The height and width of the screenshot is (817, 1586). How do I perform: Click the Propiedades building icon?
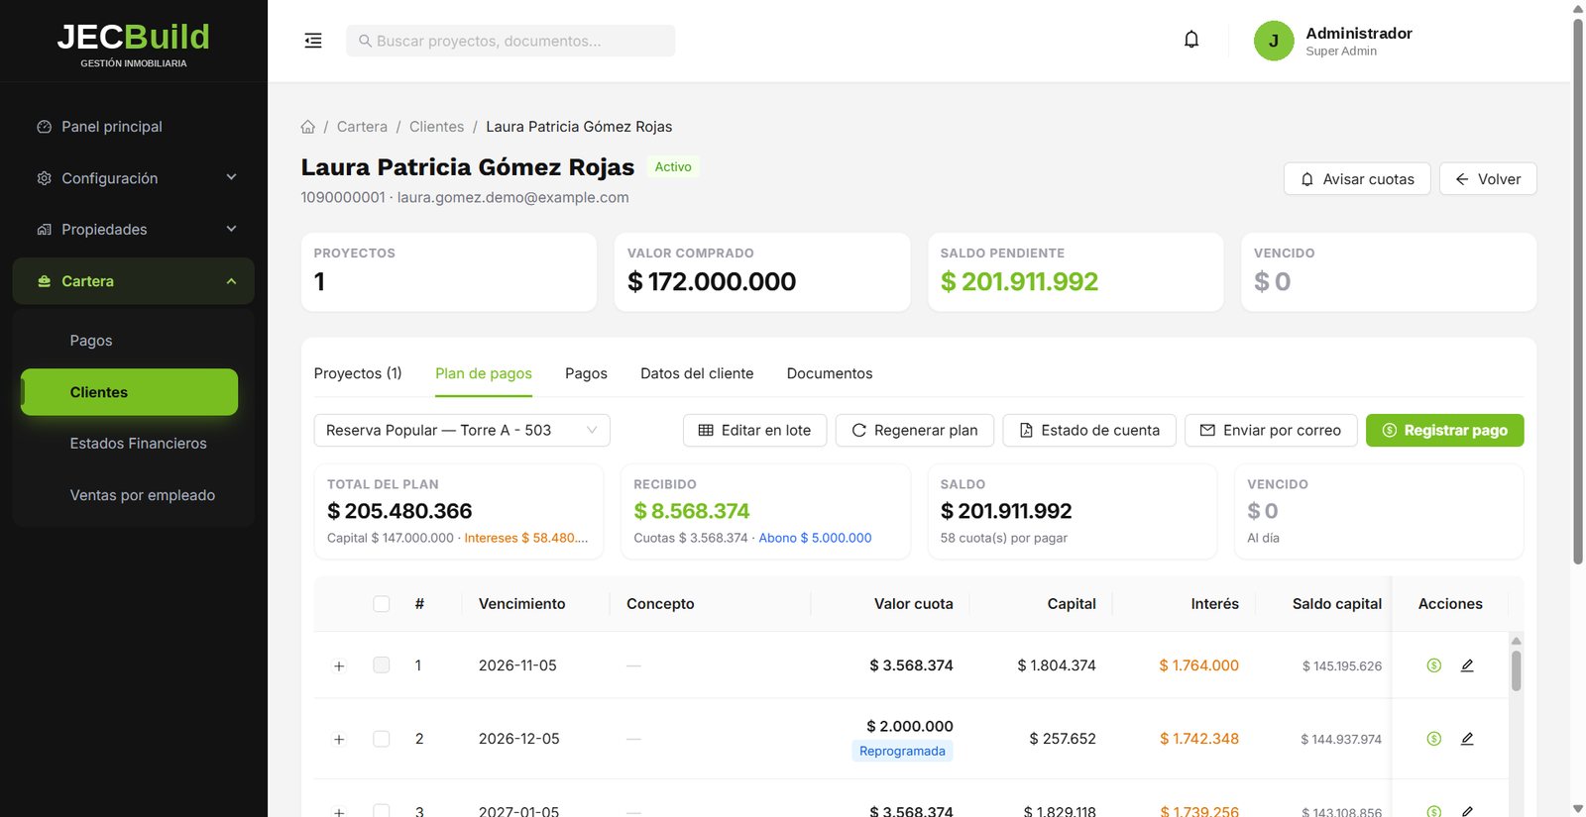(44, 230)
